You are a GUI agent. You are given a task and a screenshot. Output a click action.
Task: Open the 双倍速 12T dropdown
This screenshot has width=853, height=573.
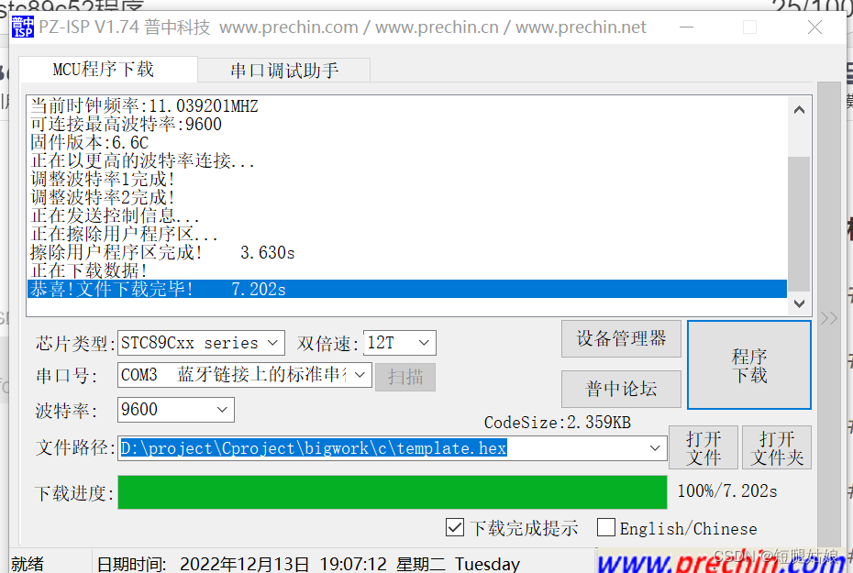[x=426, y=342]
